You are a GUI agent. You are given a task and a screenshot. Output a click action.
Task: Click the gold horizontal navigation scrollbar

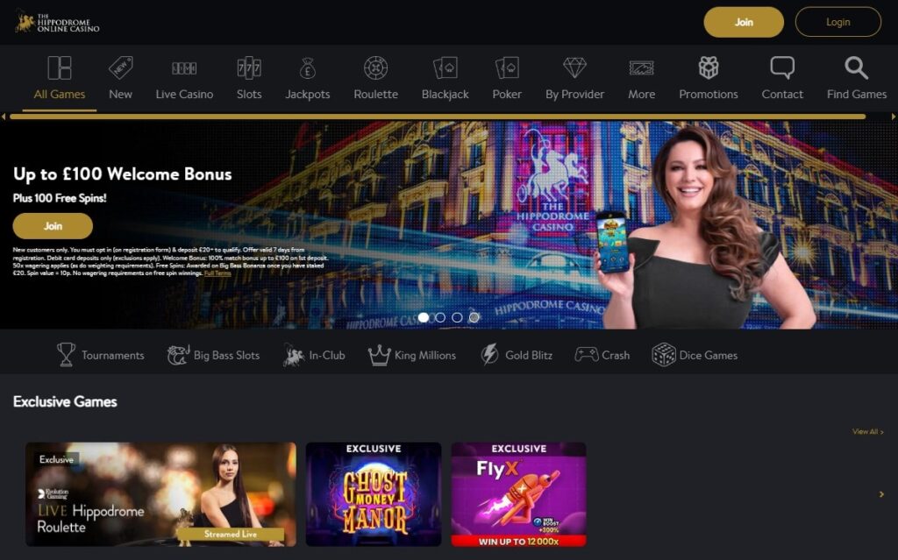click(x=438, y=117)
